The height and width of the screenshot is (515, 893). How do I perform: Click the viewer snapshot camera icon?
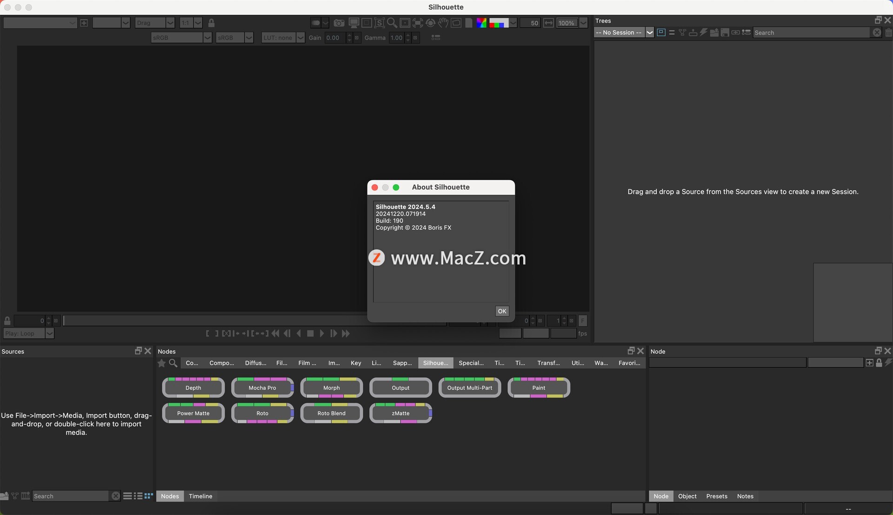point(339,23)
